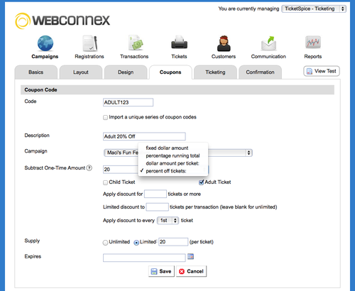
Task: Click the Campaigns label under globe
Action: point(45,57)
